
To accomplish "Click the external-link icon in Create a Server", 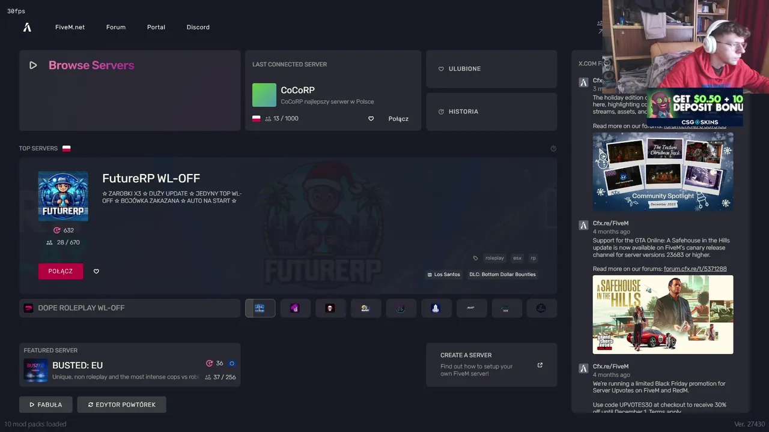I will (540, 365).
